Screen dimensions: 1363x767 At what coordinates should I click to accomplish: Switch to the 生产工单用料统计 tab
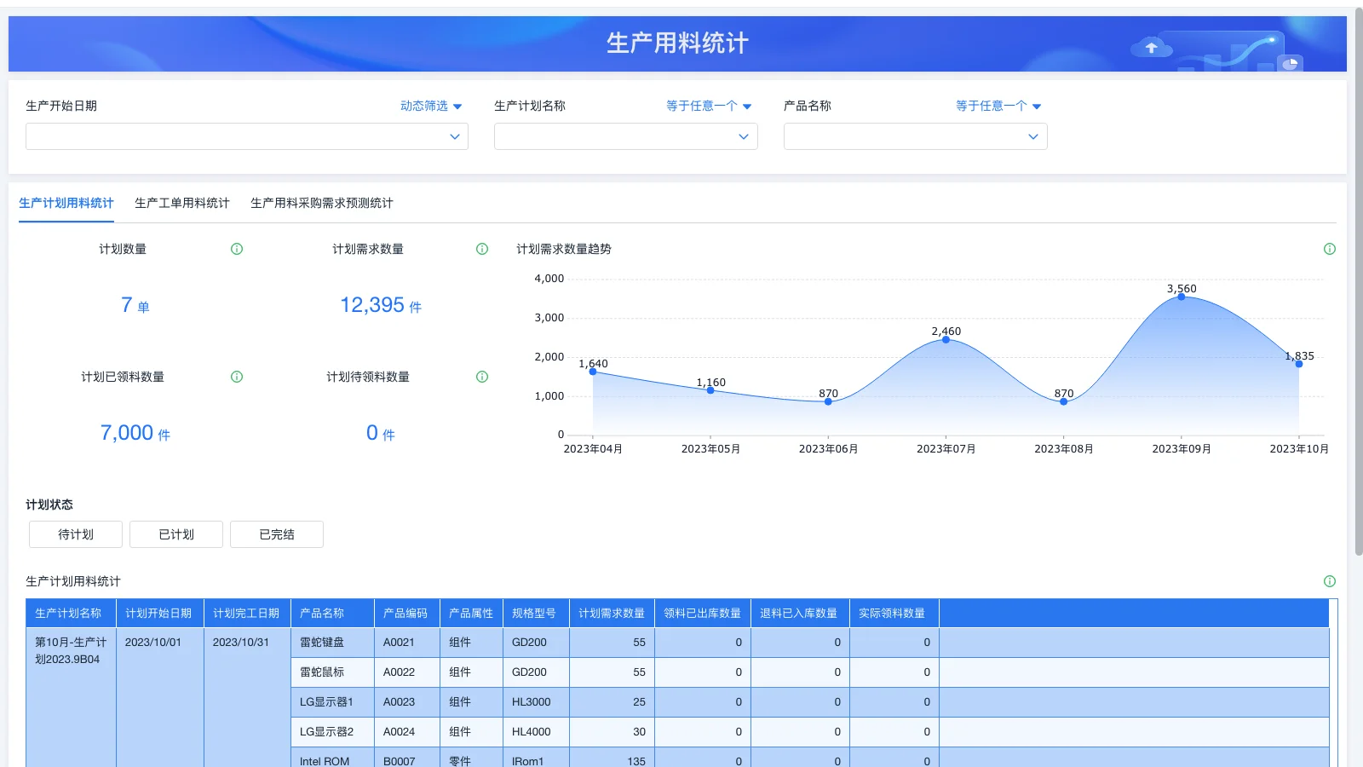pos(182,203)
